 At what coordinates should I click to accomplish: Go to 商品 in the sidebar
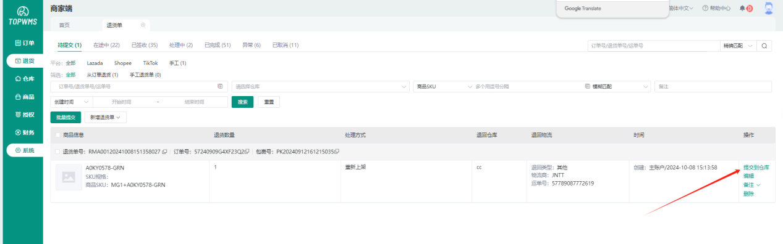click(x=23, y=97)
